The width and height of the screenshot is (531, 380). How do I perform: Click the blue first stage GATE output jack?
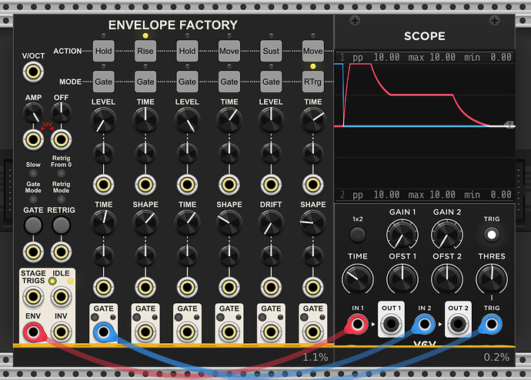click(103, 332)
